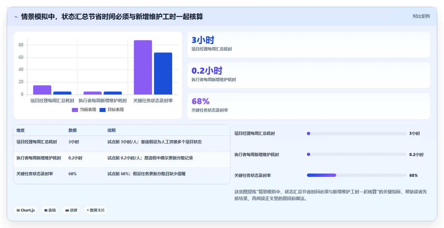Click the 0.2小时 value beside progress bar
This screenshot has height=228, width=444.
point(416,155)
